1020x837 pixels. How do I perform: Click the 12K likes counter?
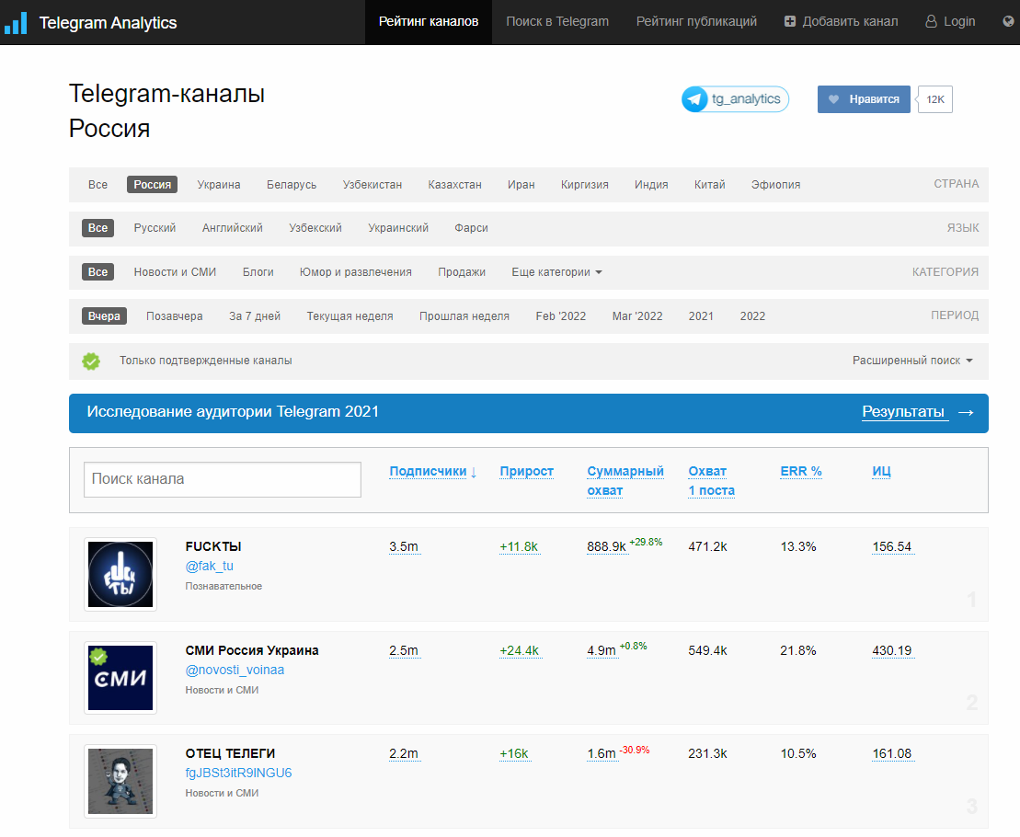click(x=934, y=99)
